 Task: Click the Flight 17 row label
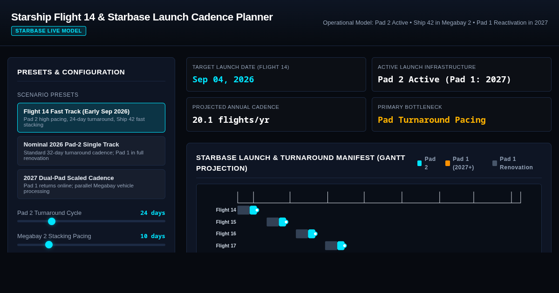[226, 246]
